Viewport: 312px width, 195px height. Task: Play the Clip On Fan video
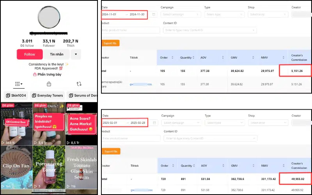pos(16,167)
